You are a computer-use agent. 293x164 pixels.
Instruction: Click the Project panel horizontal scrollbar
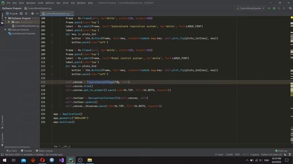click(x=17, y=147)
